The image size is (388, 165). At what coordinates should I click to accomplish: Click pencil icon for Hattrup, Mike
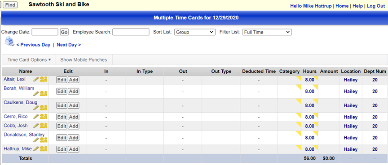[36, 148]
